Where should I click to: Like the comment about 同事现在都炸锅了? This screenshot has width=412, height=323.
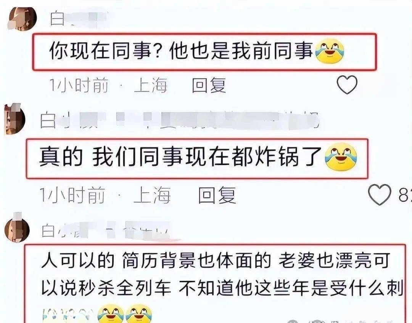(x=380, y=194)
